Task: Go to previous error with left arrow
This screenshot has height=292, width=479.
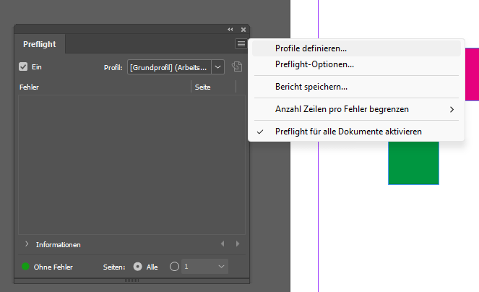Action: (x=223, y=244)
